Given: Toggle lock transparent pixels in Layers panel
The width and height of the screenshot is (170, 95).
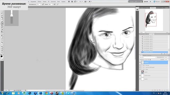Looking at the screenshot, I should [x=145, y=60].
